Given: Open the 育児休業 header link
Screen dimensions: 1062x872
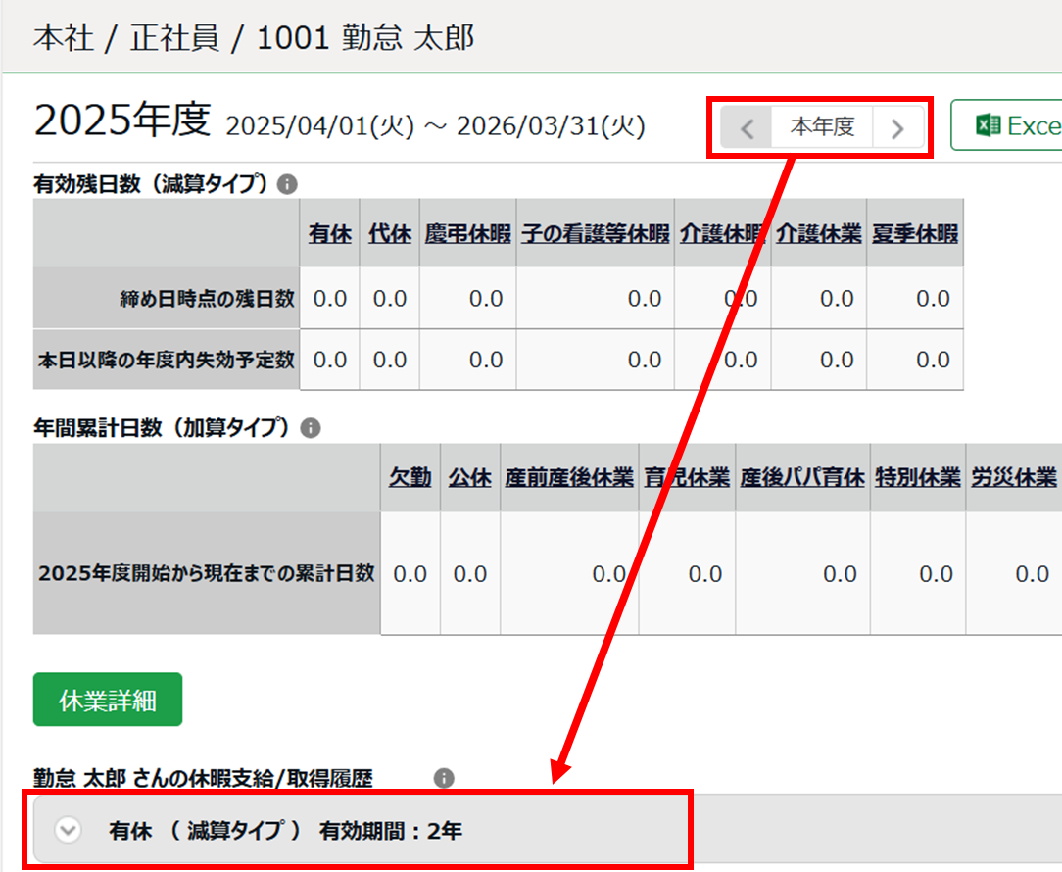Looking at the screenshot, I should coord(687,478).
